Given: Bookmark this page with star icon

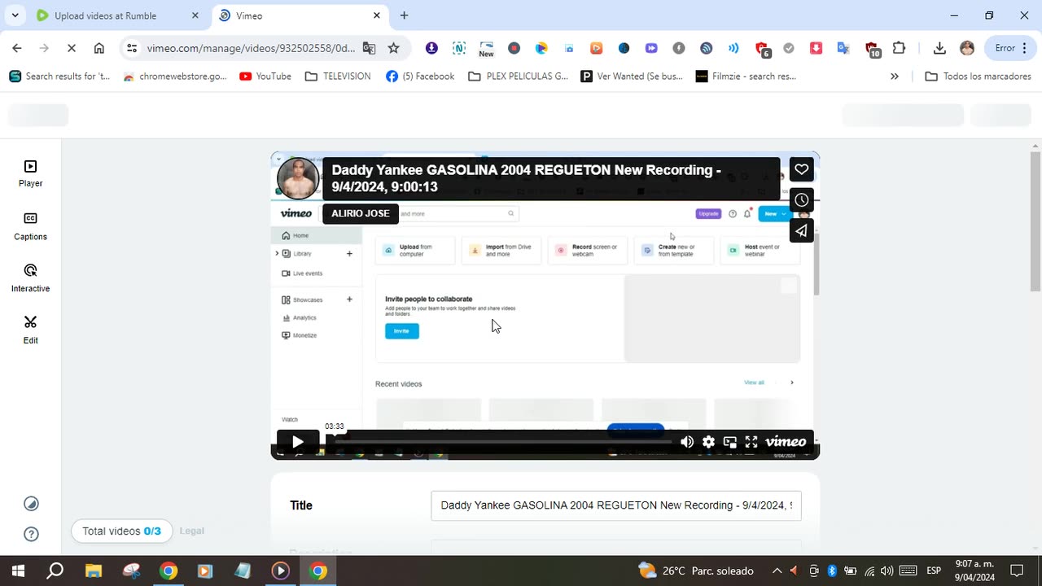Looking at the screenshot, I should pos(394,48).
